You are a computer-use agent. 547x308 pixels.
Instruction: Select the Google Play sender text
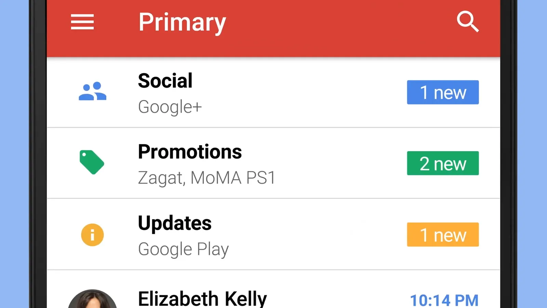(183, 249)
